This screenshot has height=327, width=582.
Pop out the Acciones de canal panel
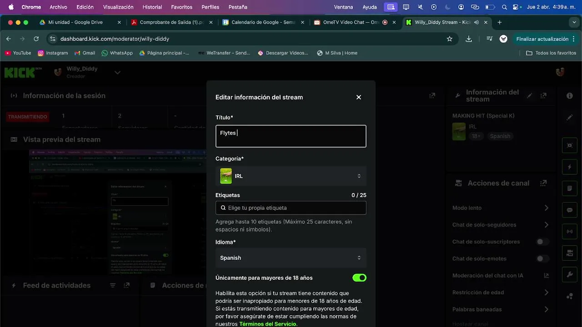[543, 183]
